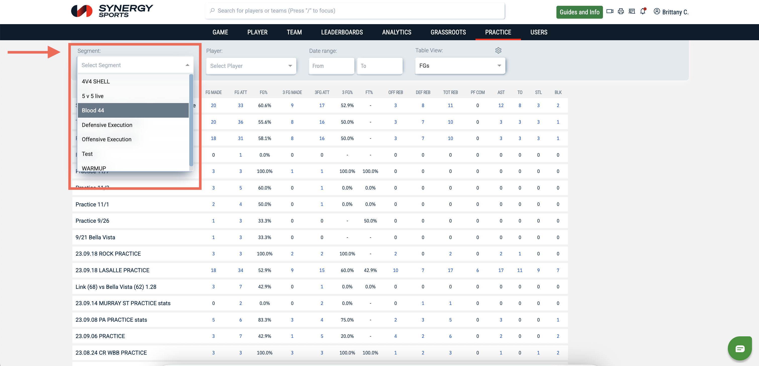759x366 pixels.
Task: Open the news feed icon
Action: coord(632,12)
